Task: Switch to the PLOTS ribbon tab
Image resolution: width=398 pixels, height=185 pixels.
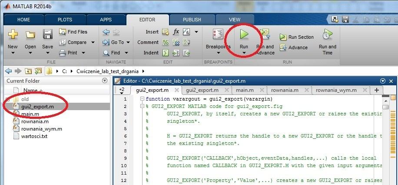Action: pos(65,20)
